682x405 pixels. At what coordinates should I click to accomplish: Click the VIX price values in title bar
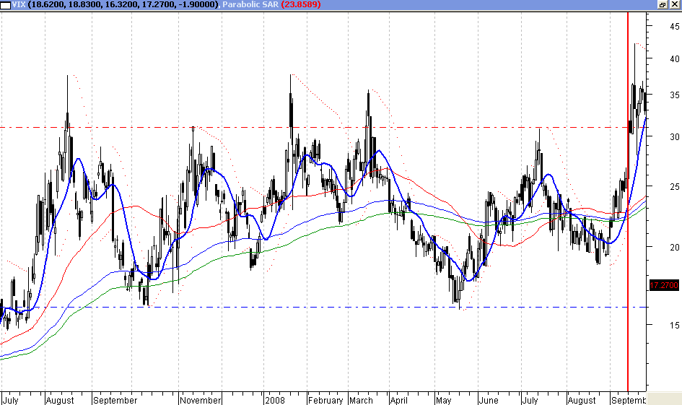[x=123, y=4]
